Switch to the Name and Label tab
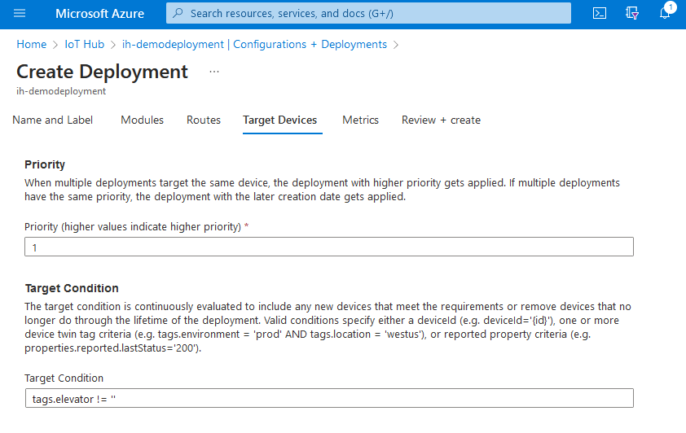Screen dimensions: 686x433 (53, 120)
